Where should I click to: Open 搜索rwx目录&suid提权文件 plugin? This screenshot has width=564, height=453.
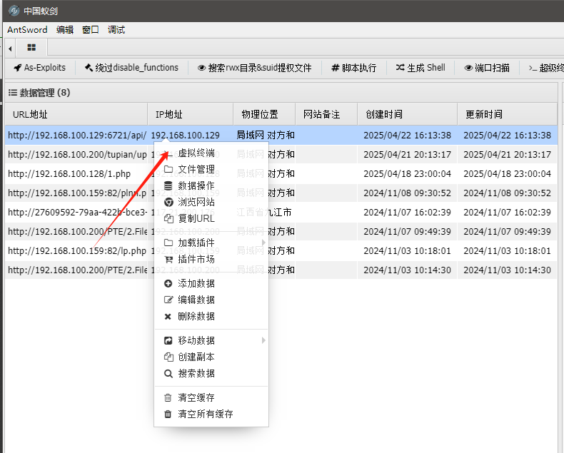pos(255,68)
